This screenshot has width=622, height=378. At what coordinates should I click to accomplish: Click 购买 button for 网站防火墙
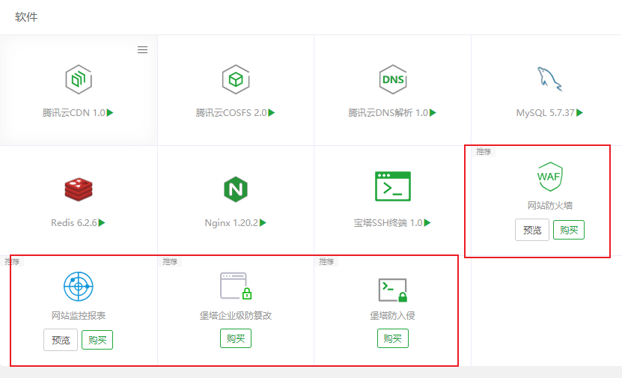pyautogui.click(x=568, y=230)
